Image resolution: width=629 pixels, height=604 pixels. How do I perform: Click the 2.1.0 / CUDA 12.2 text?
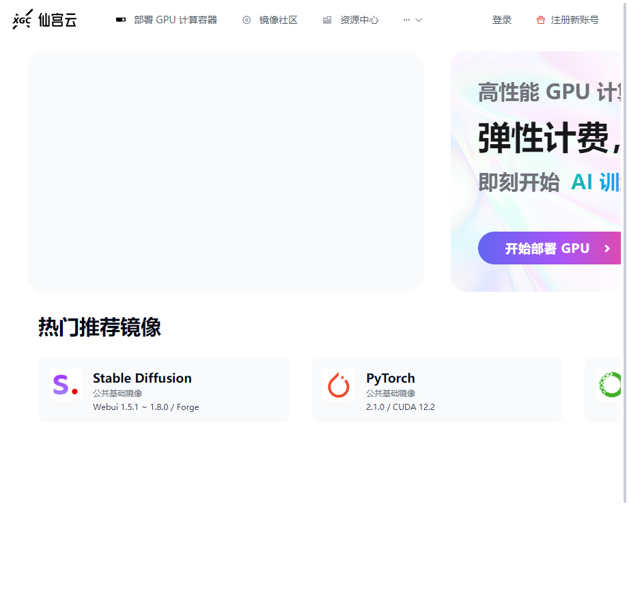[x=400, y=407]
